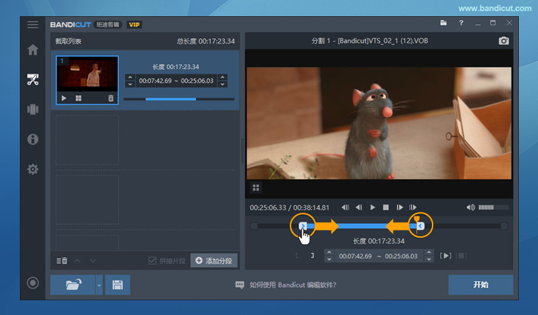Click the grid icon on segment 1 card
Screen dimensions: 538x315
click(79, 99)
